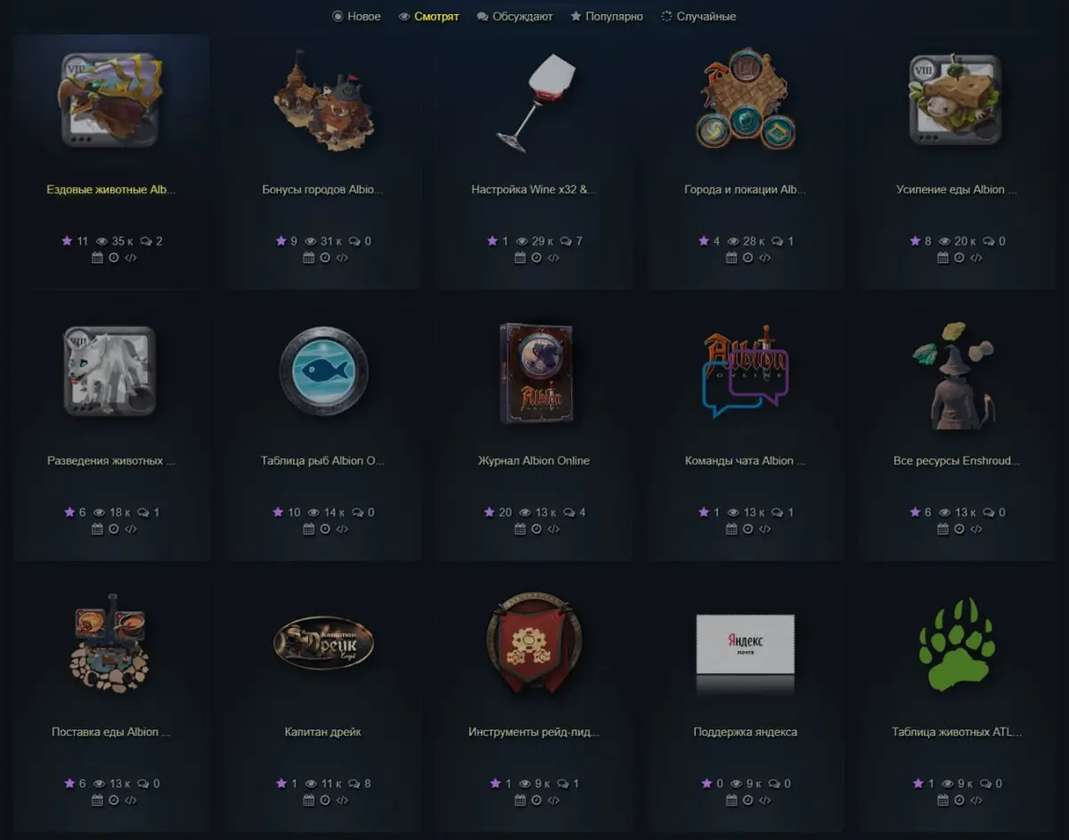Show Случайные guides
The height and width of the screenshot is (840, 1069).
click(x=698, y=16)
